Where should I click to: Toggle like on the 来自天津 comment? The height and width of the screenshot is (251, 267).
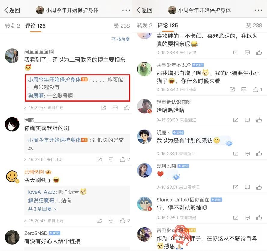tap(259, 52)
